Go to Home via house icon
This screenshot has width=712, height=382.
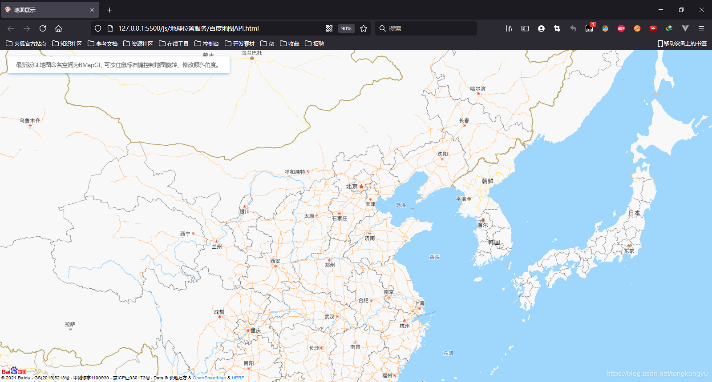(x=58, y=28)
